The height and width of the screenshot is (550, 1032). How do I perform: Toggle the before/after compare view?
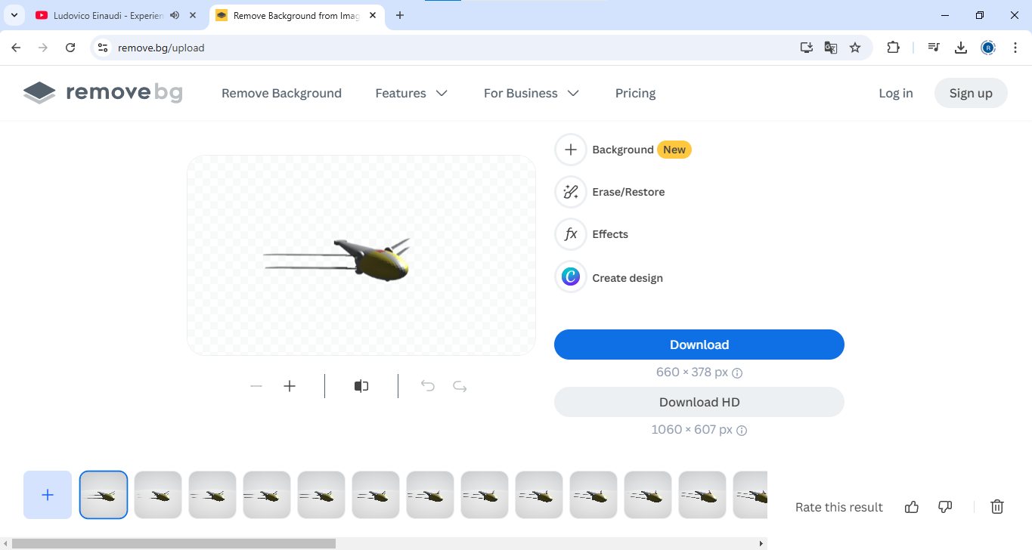point(361,386)
